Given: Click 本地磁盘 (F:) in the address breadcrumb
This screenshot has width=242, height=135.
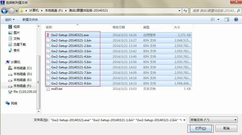Looking at the screenshot, I should (54, 11).
